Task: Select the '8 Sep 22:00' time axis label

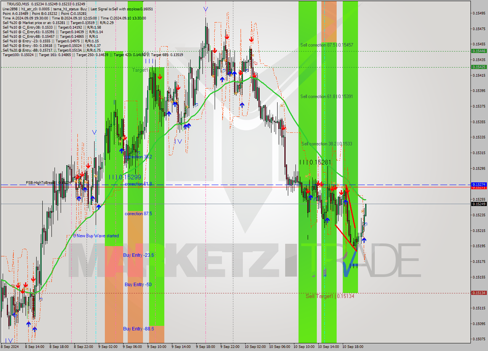Action: click(x=83, y=347)
